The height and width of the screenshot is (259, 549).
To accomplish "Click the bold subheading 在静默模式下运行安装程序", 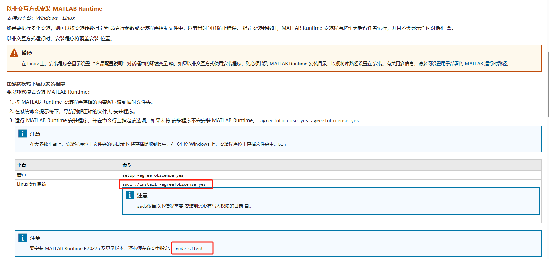I will click(x=36, y=84).
